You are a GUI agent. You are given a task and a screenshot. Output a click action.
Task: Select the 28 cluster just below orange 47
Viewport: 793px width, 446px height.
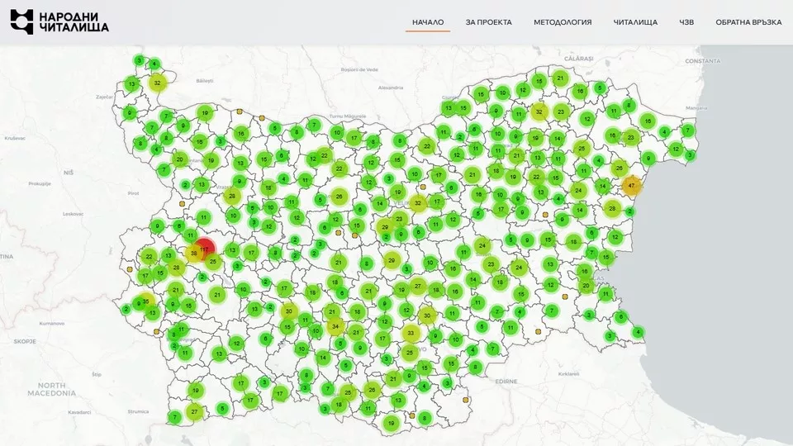pyautogui.click(x=612, y=208)
